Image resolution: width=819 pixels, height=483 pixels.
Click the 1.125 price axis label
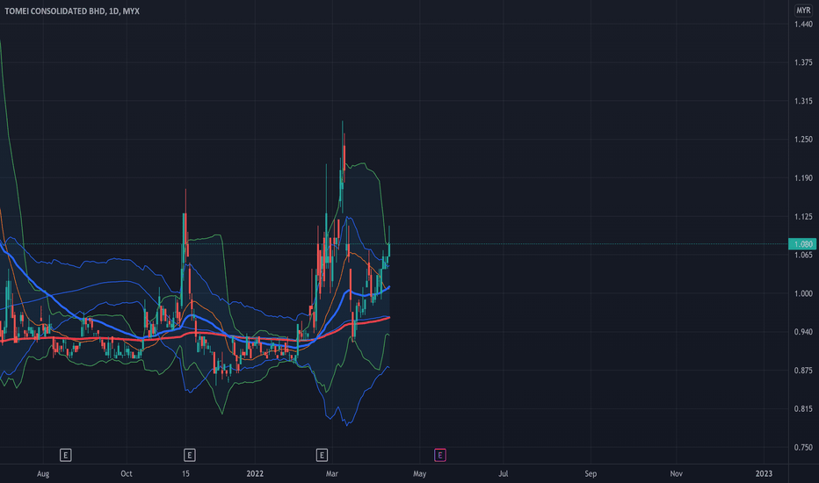803,217
